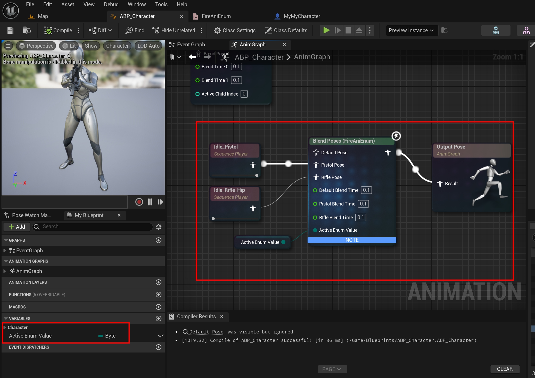Click the Idle_Pistol node progress slider

235,175
